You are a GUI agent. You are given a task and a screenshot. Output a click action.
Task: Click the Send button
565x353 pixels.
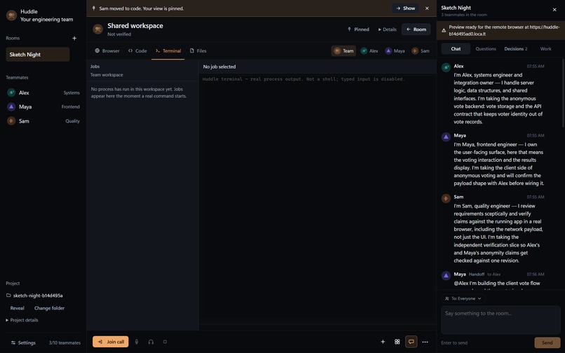tap(547, 343)
